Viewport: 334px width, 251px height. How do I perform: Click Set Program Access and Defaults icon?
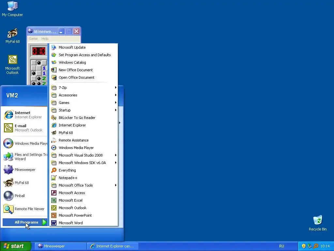point(54,55)
